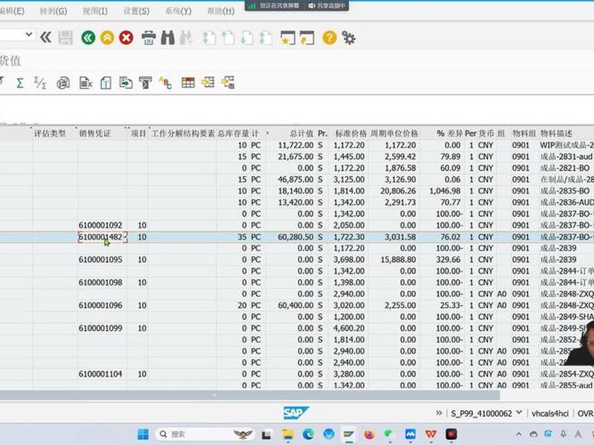This screenshot has width=594, height=445.
Task: Select sales document cell 6100001482
Action: [x=102, y=237]
